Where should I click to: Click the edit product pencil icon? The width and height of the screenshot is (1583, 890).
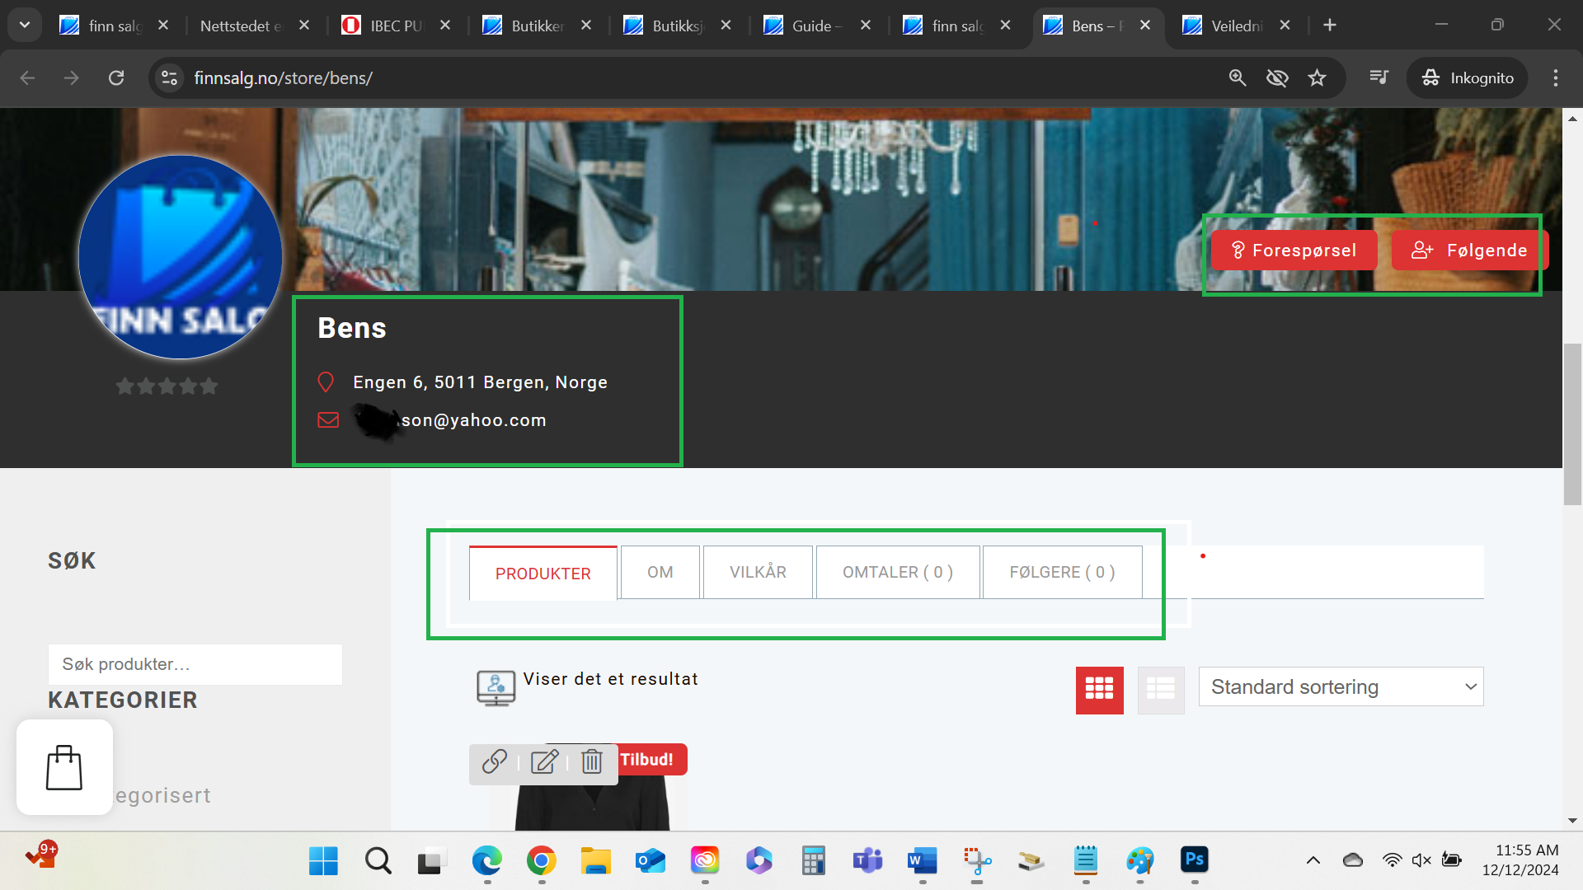(x=544, y=761)
